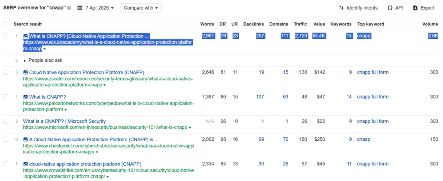This screenshot has height=181, width=443.
Task: Click the Top keyword column header
Action: tap(371, 24)
